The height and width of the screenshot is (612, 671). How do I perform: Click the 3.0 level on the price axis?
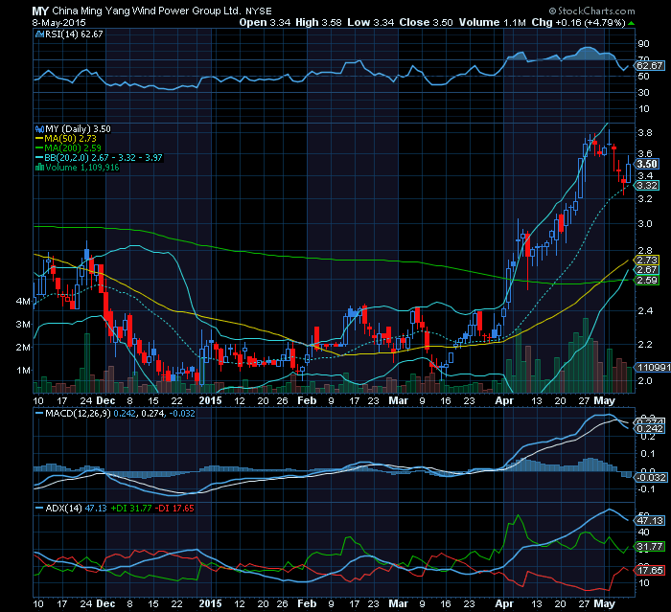(x=645, y=224)
